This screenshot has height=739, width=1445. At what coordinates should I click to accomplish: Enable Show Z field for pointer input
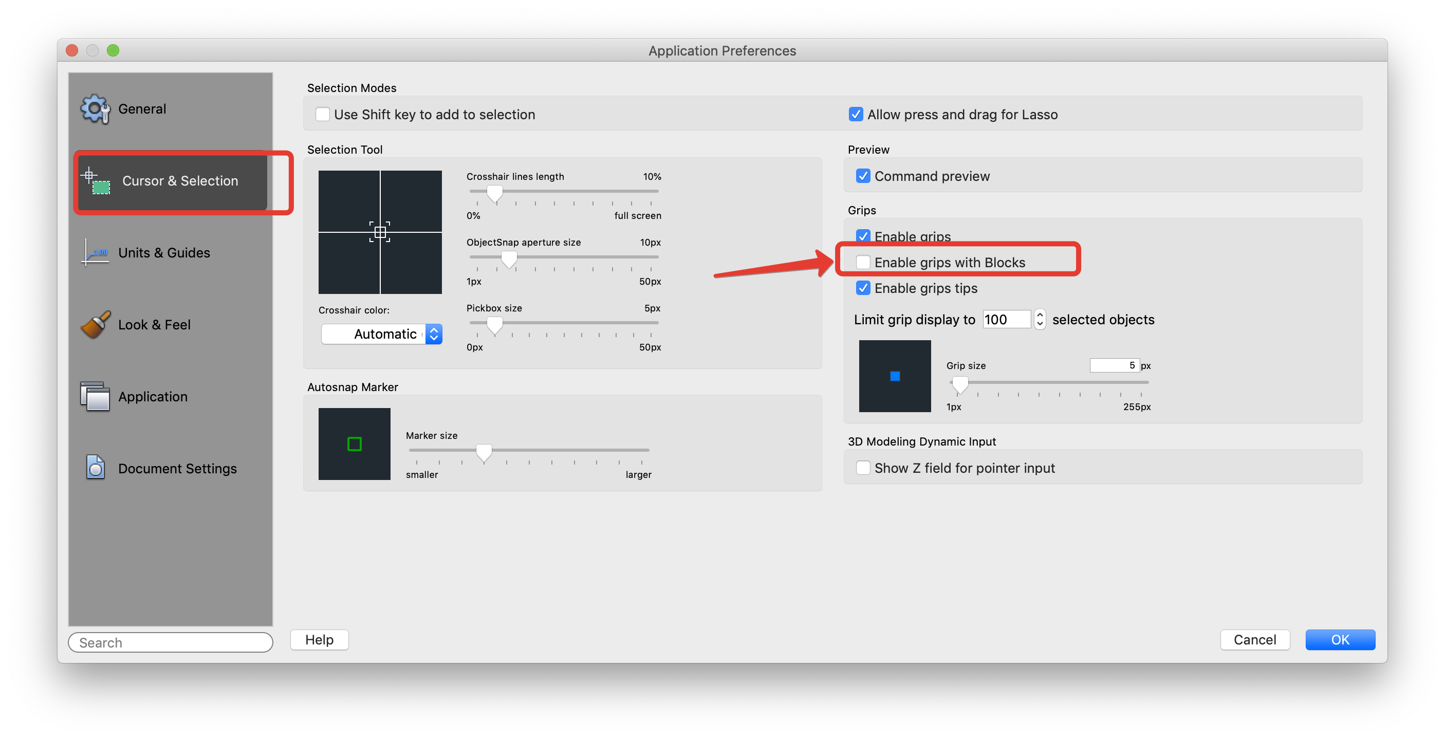click(864, 467)
